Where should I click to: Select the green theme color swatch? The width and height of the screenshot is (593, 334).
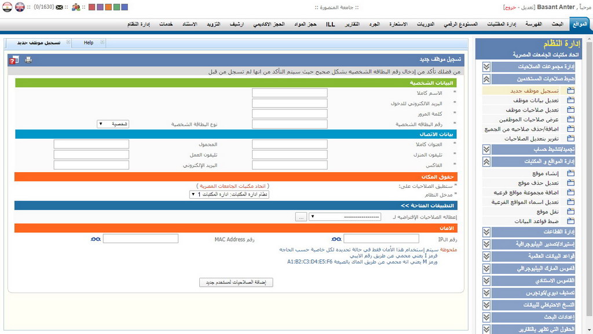[116, 7]
